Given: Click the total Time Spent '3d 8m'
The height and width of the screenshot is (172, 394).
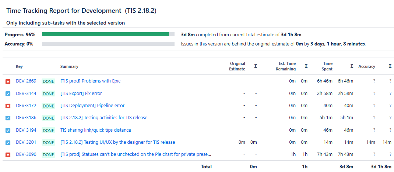Looking at the screenshot, I should (346, 166).
